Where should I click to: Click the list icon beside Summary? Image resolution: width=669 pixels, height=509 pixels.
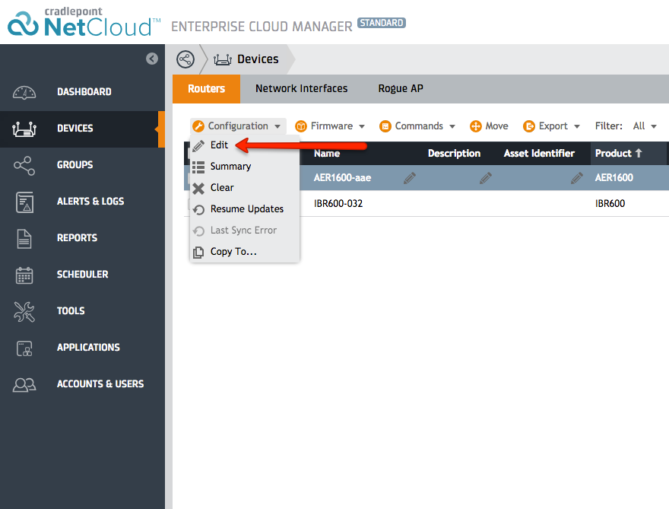pyautogui.click(x=198, y=167)
